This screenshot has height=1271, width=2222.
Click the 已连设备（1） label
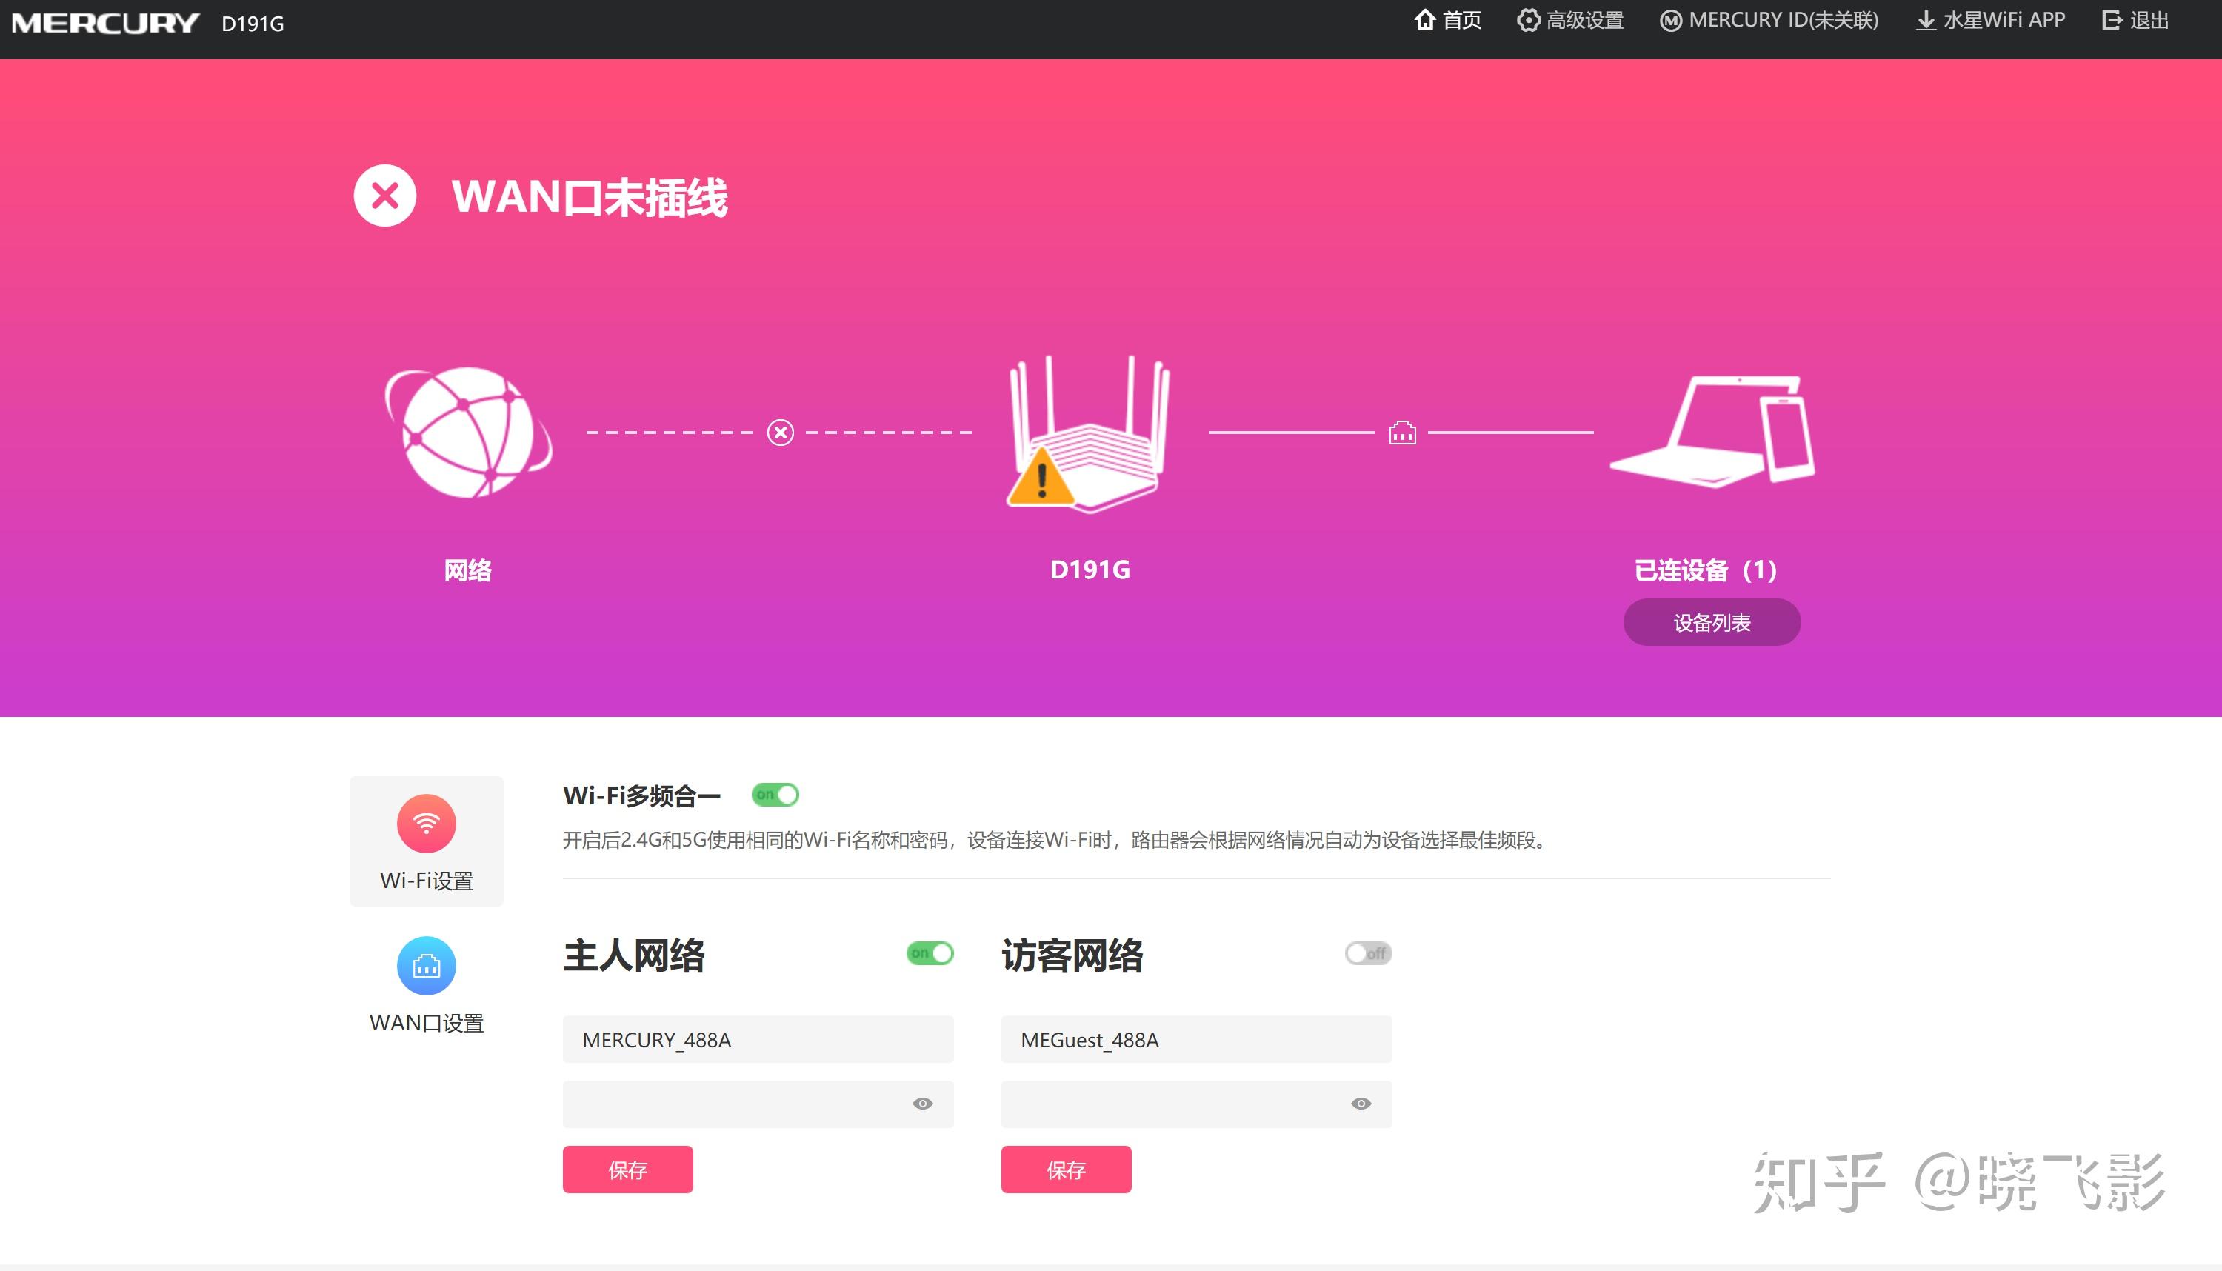coord(1705,570)
